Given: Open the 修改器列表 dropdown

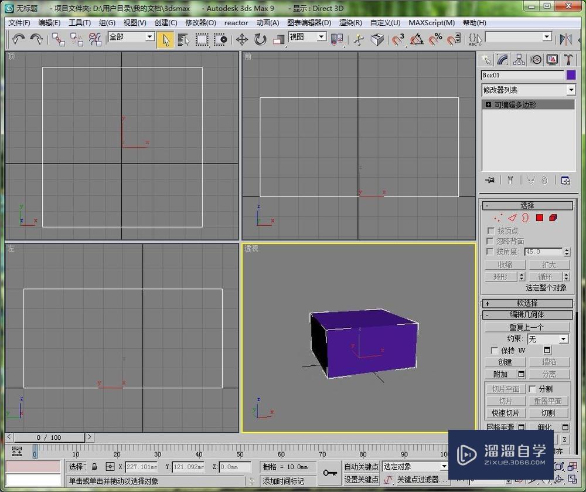Looking at the screenshot, I should coord(529,90).
